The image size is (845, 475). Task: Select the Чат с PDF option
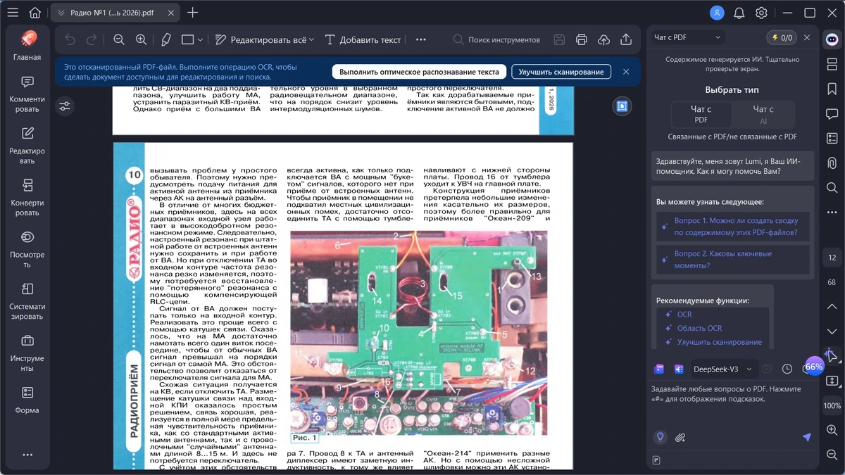(x=701, y=114)
